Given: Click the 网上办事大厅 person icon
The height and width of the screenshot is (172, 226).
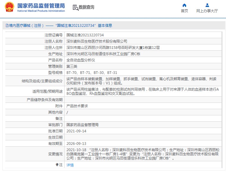Looking at the screenshot, I should [207, 5].
